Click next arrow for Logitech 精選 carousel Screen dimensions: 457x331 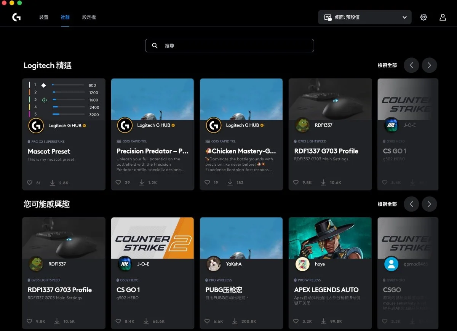429,65
